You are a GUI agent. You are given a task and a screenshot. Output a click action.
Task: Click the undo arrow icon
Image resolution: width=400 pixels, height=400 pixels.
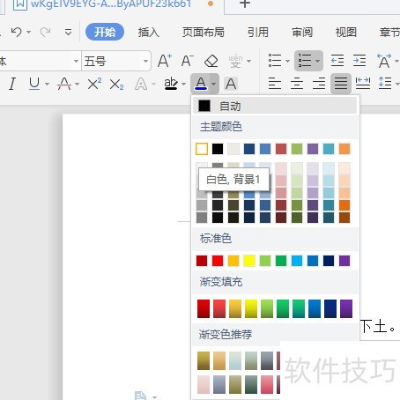(x=16, y=32)
